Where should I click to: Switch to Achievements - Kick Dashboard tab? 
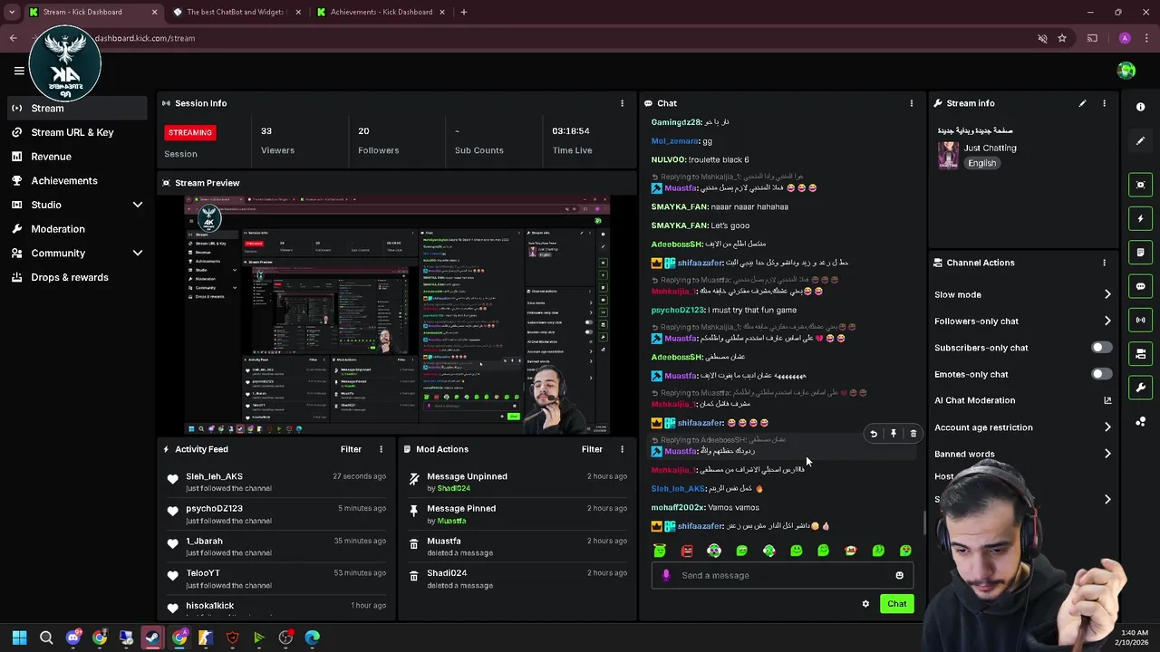point(381,12)
